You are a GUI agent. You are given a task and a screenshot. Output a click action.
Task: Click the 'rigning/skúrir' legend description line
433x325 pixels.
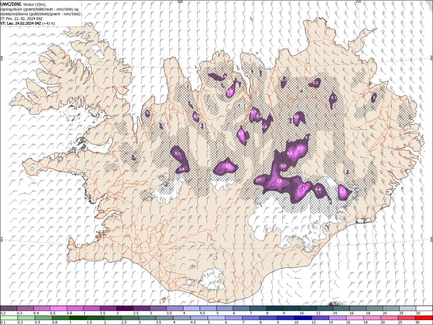[x=40, y=9]
